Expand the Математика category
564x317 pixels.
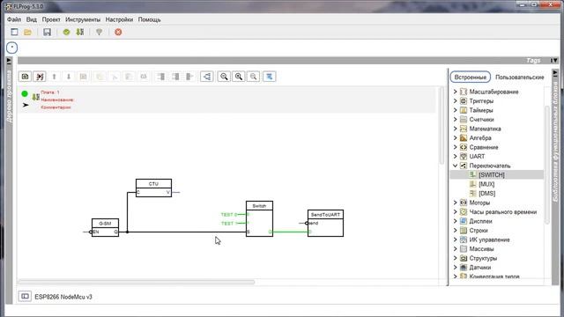[x=455, y=129]
